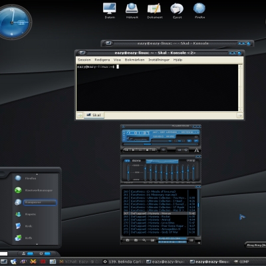Skip to next track in the media player
266x266 pixels.
click(x=154, y=150)
